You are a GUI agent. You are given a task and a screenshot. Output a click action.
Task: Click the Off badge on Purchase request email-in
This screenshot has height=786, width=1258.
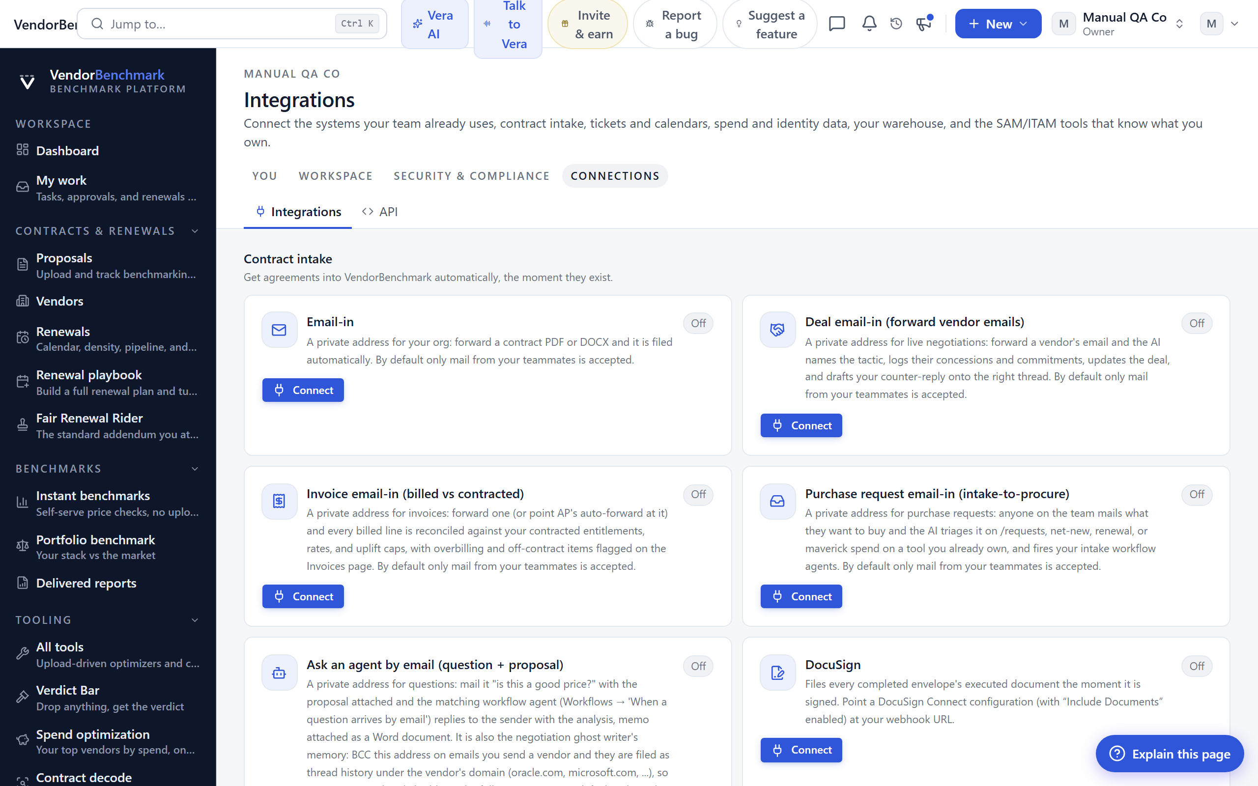pyautogui.click(x=1196, y=494)
